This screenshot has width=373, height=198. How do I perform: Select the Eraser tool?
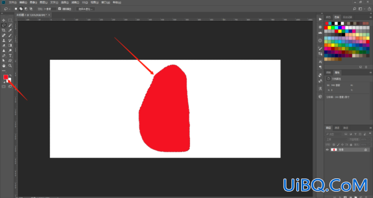pyautogui.click(x=4, y=45)
